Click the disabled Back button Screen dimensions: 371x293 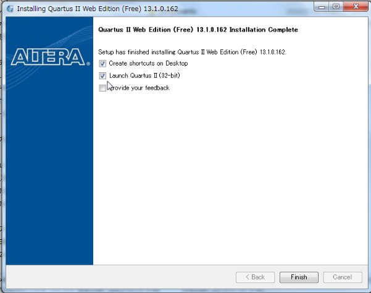pos(255,277)
